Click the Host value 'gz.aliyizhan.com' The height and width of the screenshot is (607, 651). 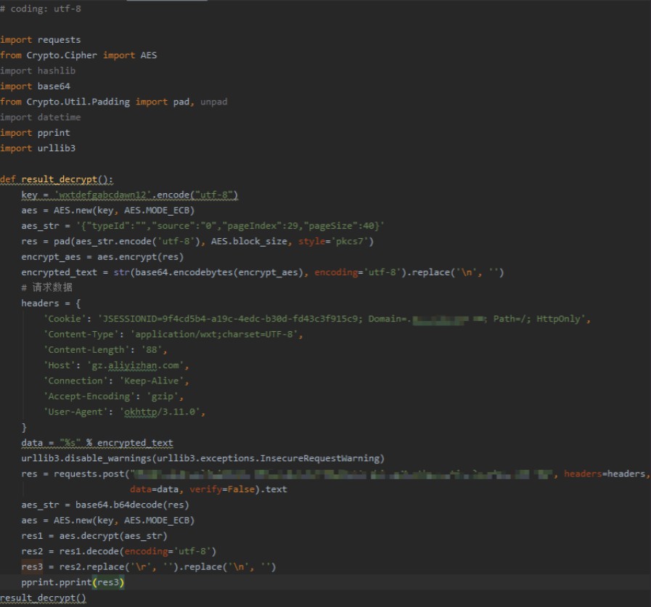pyautogui.click(x=136, y=366)
